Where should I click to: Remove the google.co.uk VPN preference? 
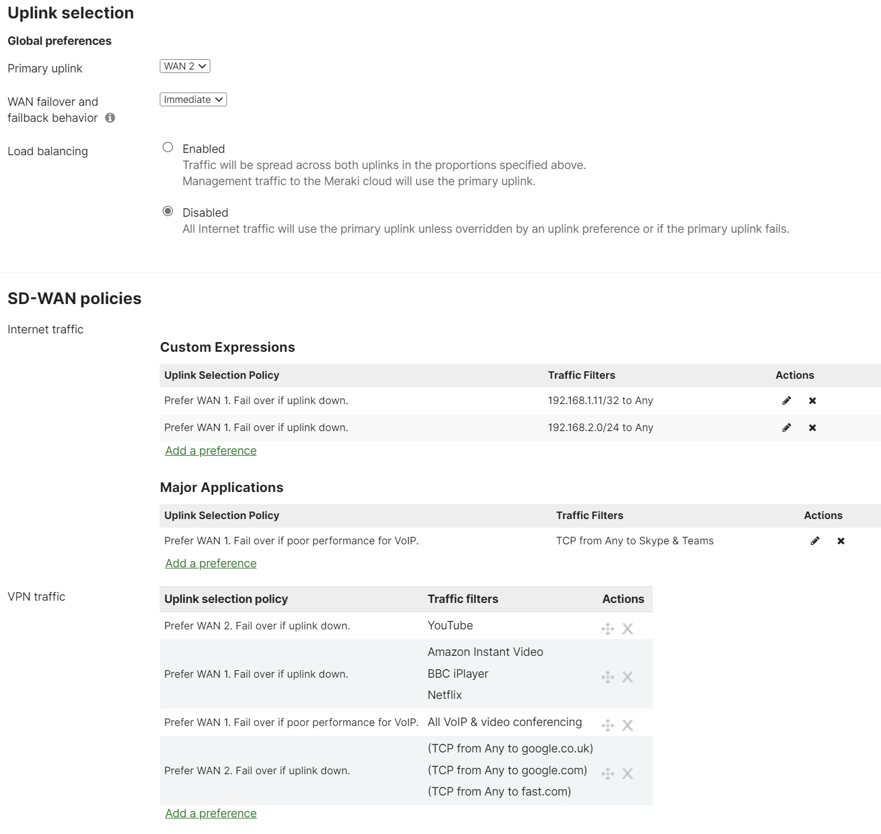tap(628, 774)
